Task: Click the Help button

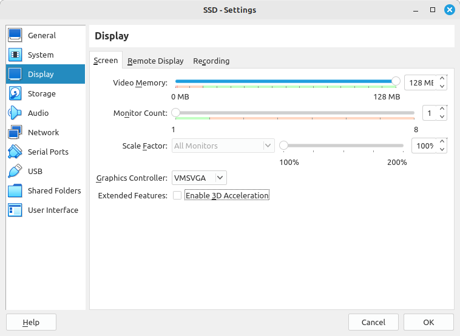Action: [x=31, y=322]
